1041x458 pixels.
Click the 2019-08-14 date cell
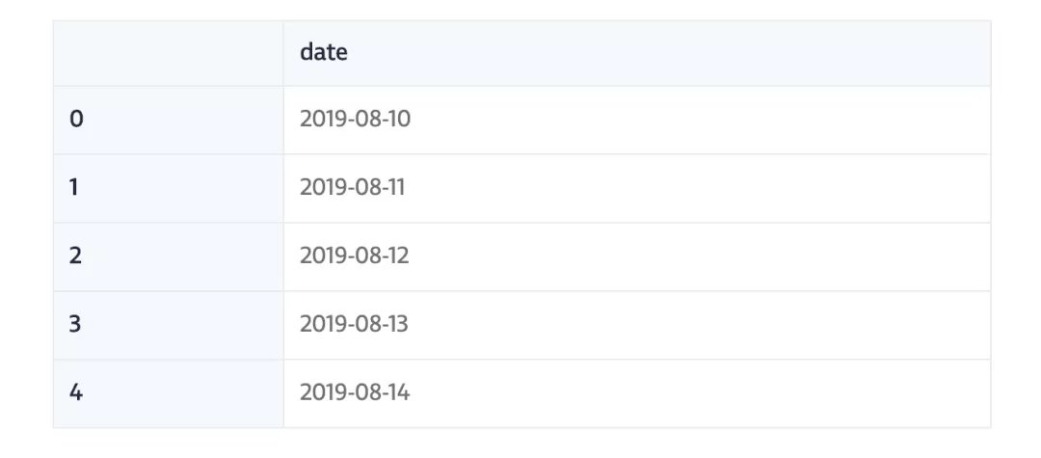355,392
